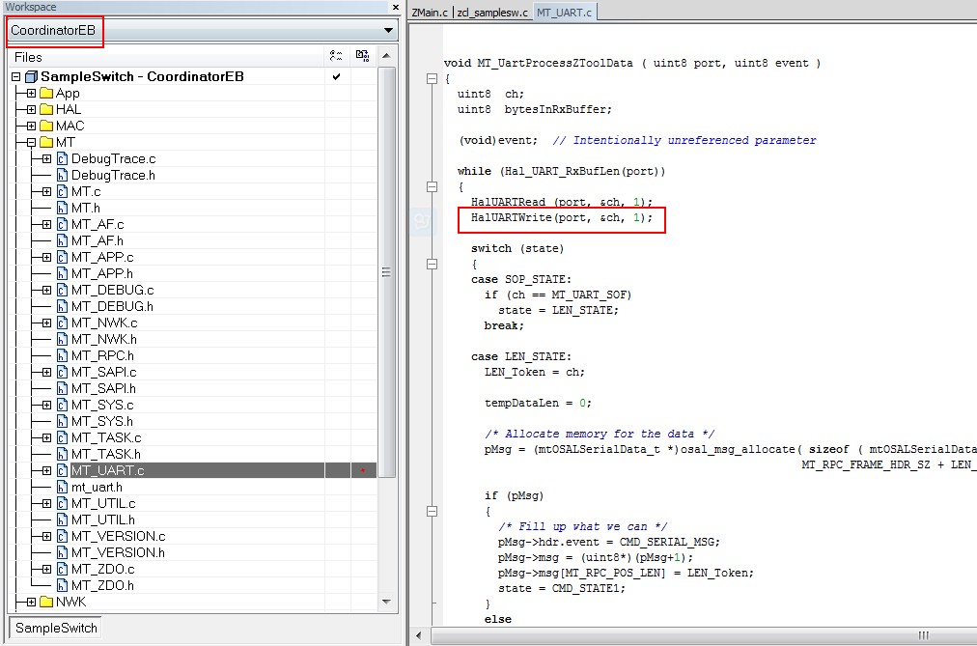Viewport: 977px width, 646px height.
Task: Switch to the zcl_samplesw.c editor tab
Action: click(492, 13)
